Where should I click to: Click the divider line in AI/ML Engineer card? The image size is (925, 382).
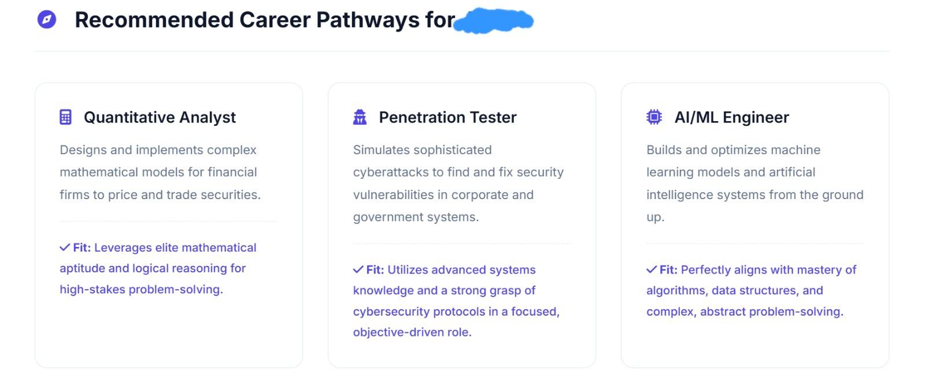pyautogui.click(x=755, y=244)
